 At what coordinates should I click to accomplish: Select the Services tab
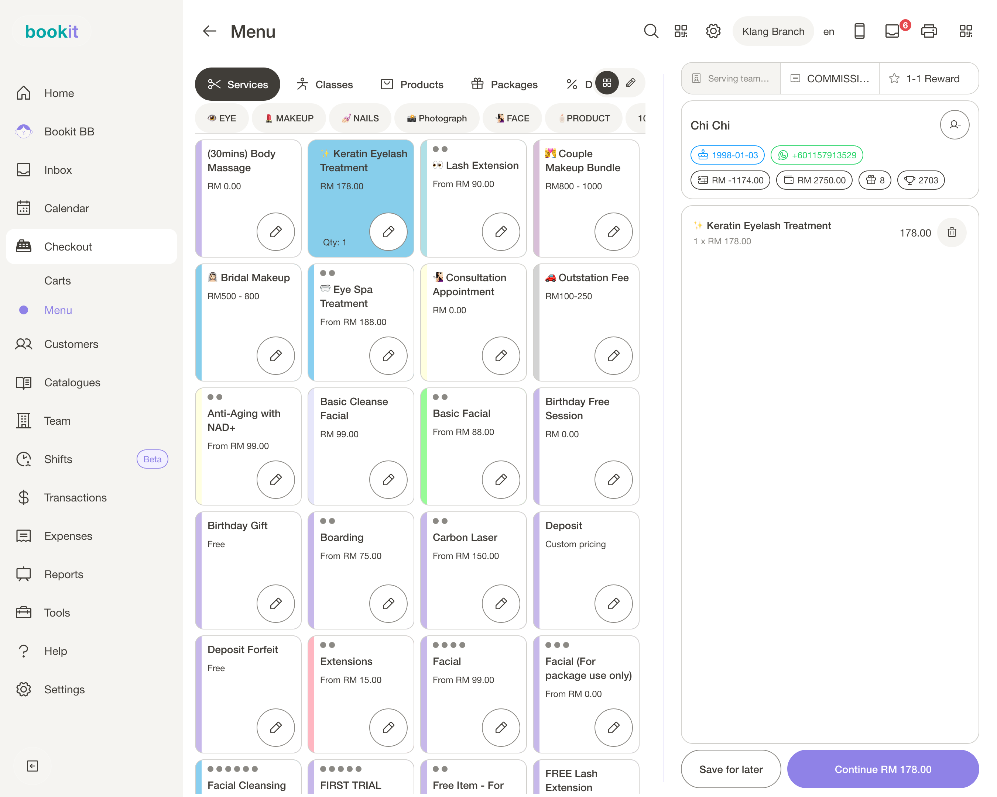pyautogui.click(x=238, y=84)
